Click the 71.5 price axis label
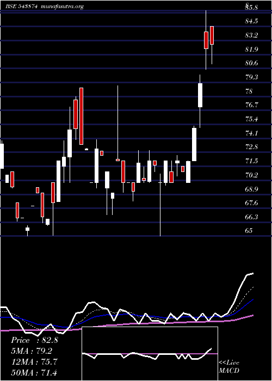272x381 pixels. point(251,161)
